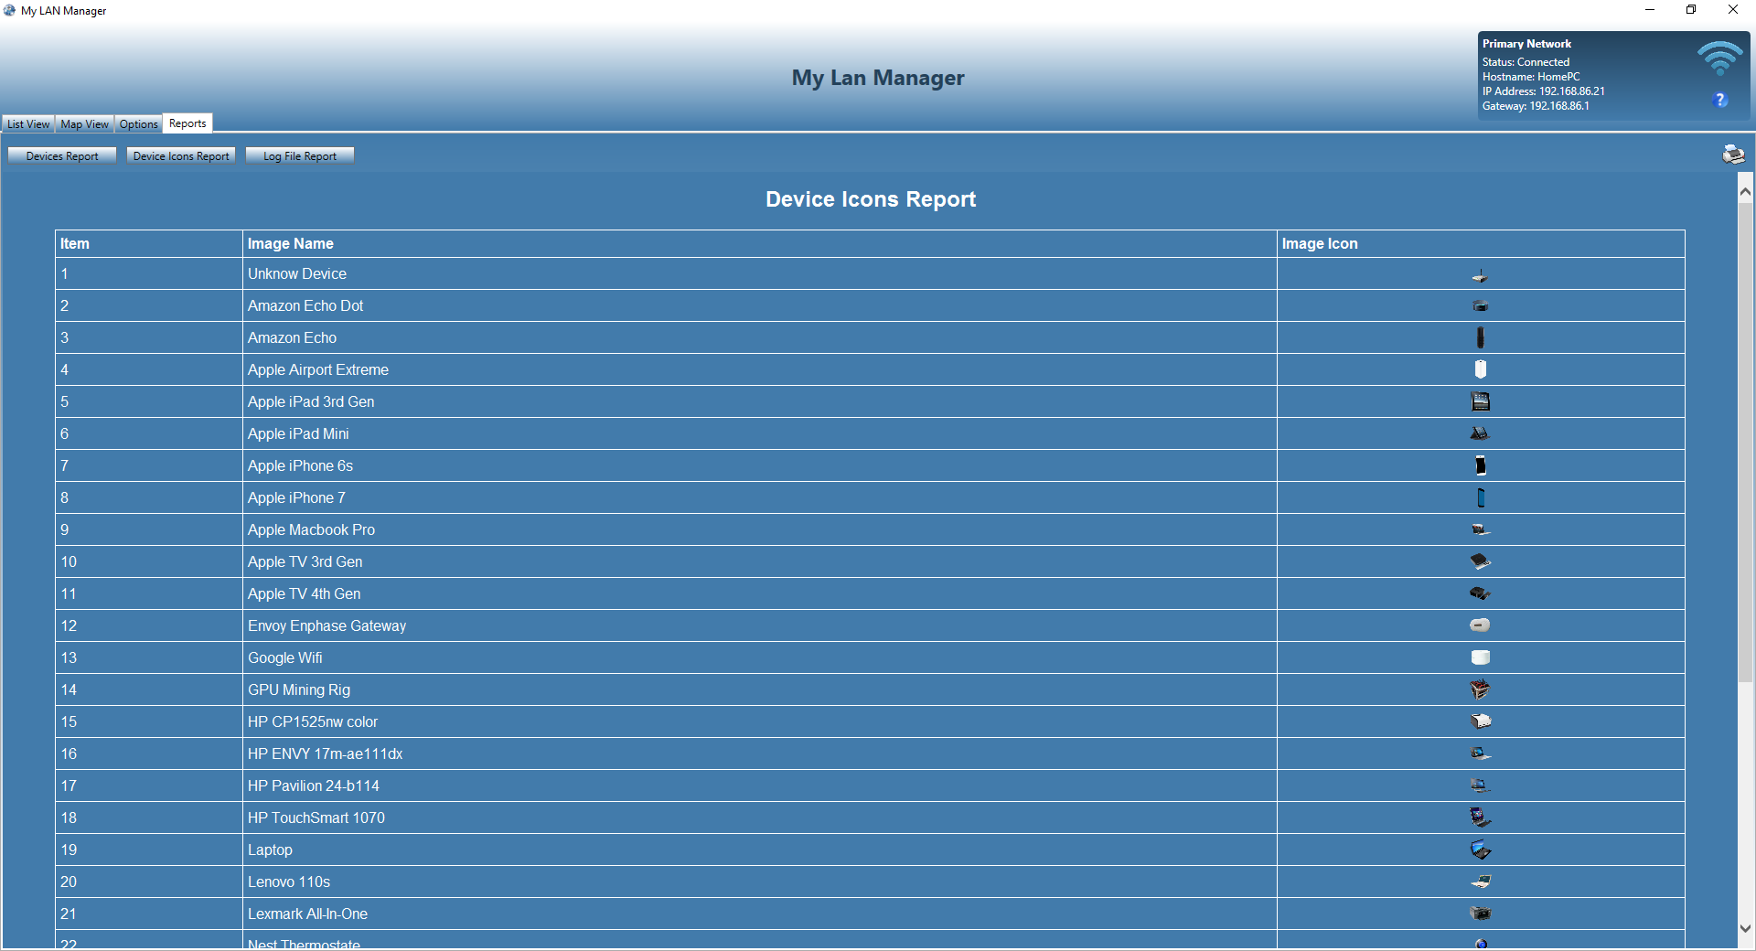The image size is (1756, 951).
Task: Click the Apple Macbook Pro image icon
Action: (x=1480, y=529)
